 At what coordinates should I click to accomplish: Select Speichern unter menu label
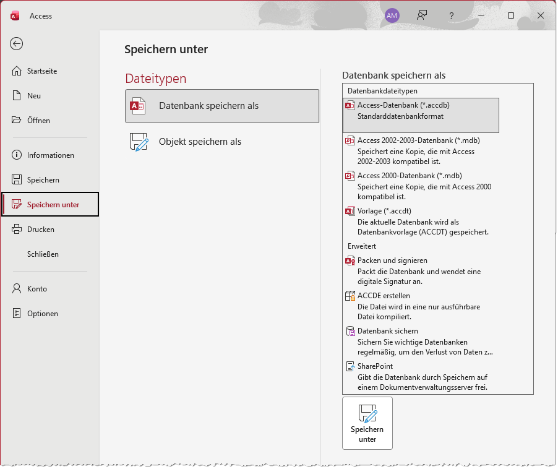tap(53, 205)
